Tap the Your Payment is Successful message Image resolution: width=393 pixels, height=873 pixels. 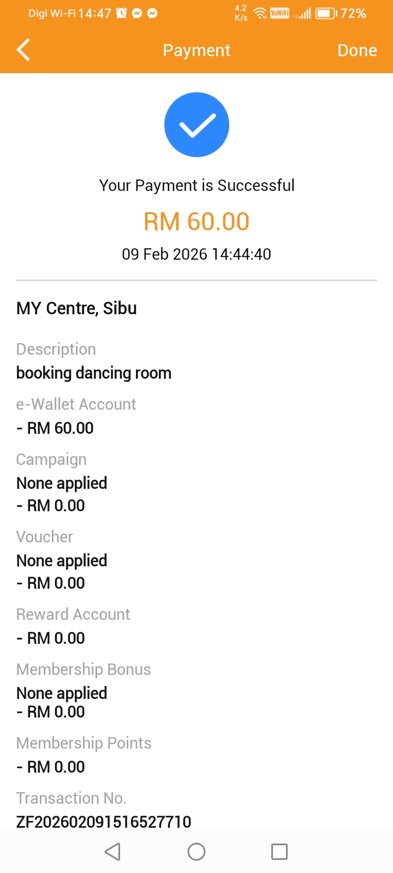click(196, 186)
